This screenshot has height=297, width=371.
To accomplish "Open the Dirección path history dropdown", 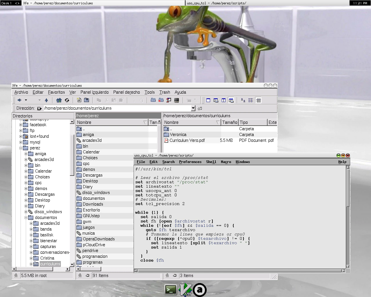I will pyautogui.click(x=193, y=108).
